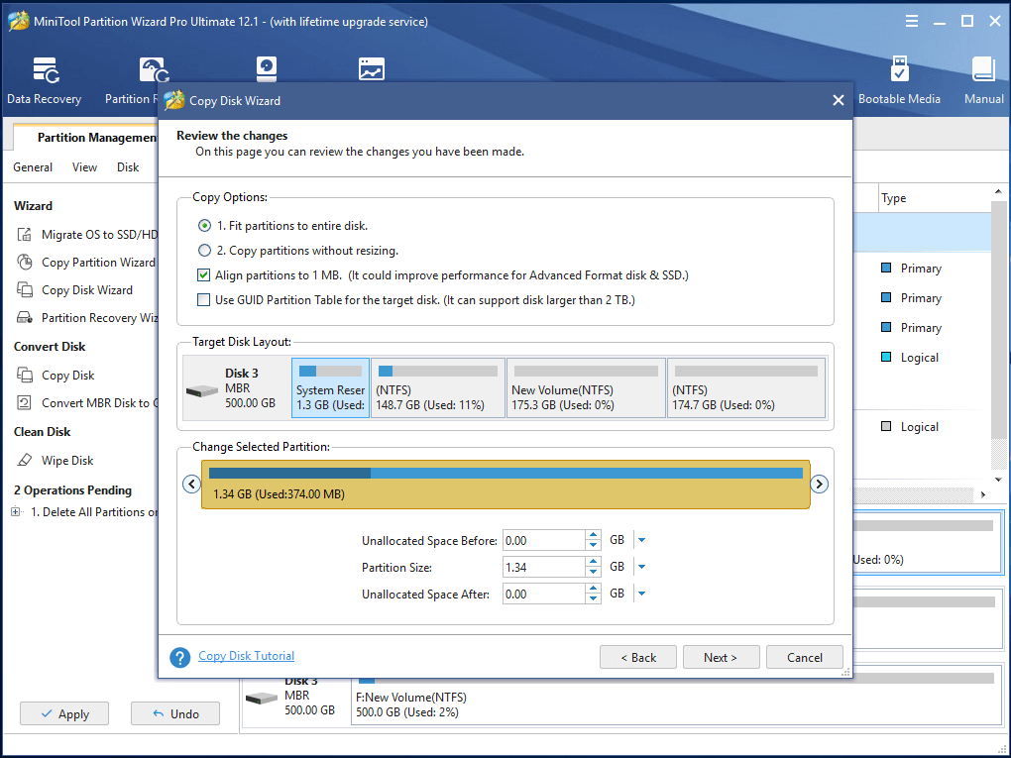
Task: Open the Disk menu
Action: pyautogui.click(x=128, y=167)
